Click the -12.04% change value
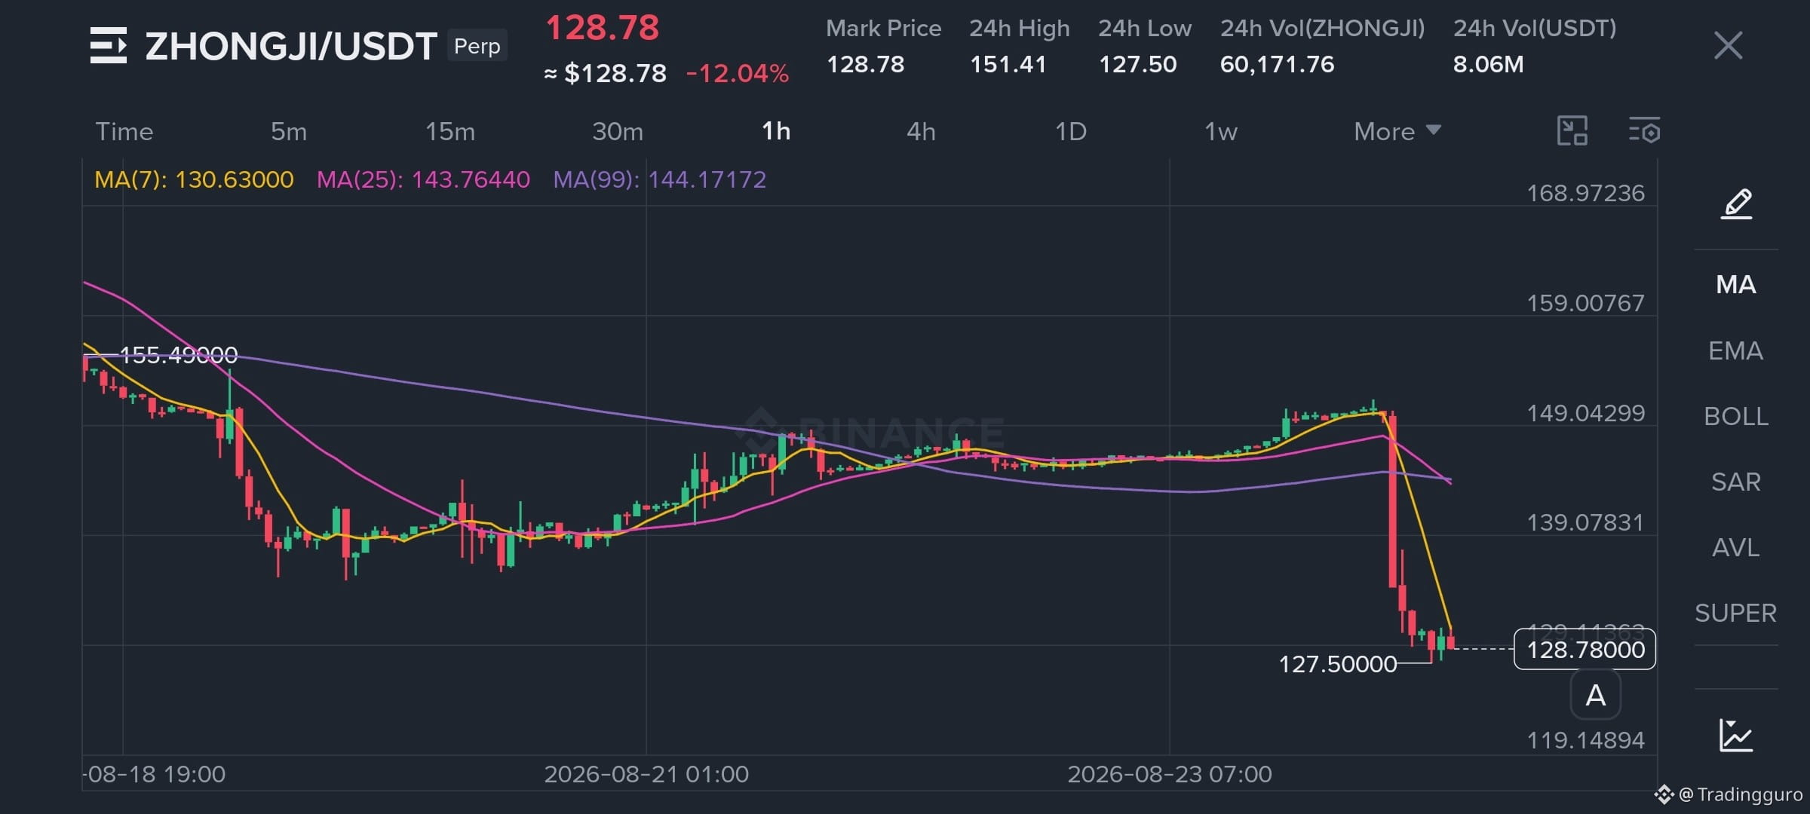 pyautogui.click(x=738, y=73)
